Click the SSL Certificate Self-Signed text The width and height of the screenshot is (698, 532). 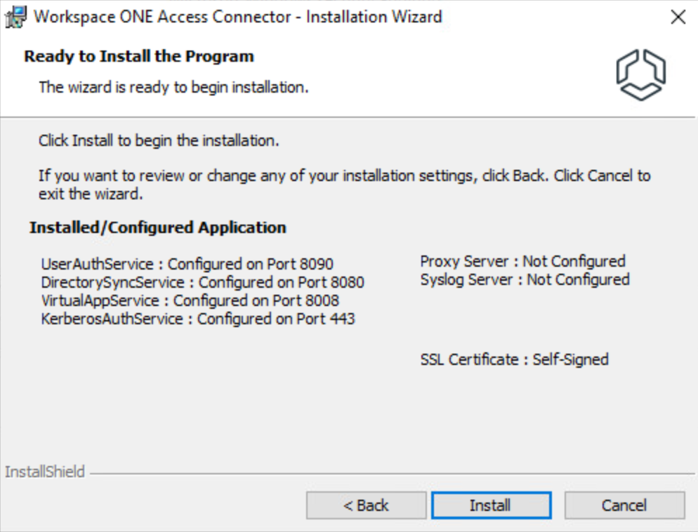pyautogui.click(x=514, y=359)
